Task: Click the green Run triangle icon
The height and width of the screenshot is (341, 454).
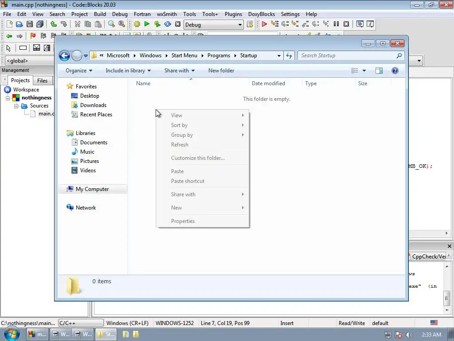Action: pos(147,24)
